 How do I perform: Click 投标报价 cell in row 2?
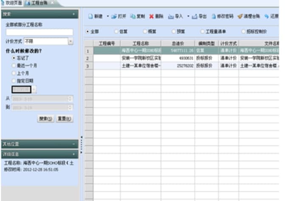click(x=206, y=58)
